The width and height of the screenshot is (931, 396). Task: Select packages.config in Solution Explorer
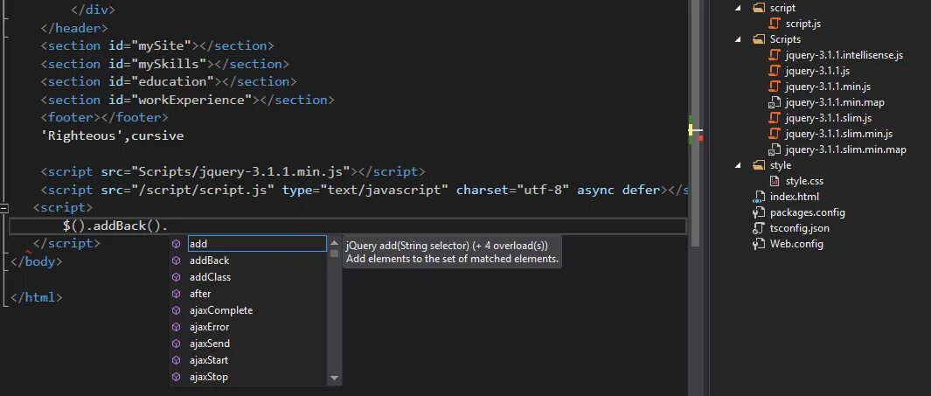(808, 212)
